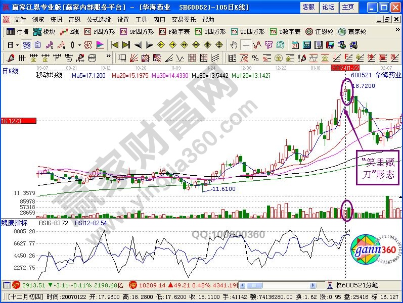Click the highlighted 2007-01-22 date marker
403x303 pixels.
tap(345, 68)
